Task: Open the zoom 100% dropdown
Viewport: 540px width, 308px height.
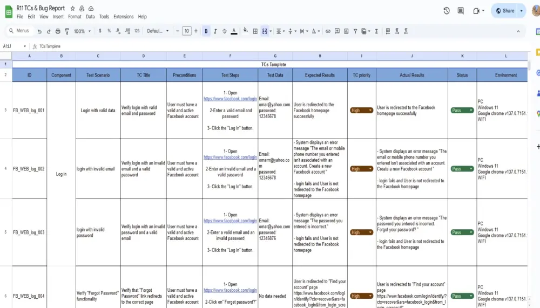Action: (x=82, y=31)
